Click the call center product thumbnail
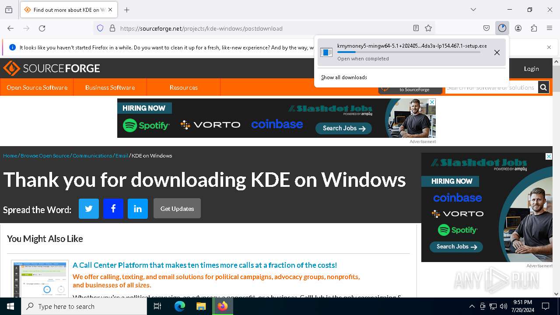 click(40, 279)
